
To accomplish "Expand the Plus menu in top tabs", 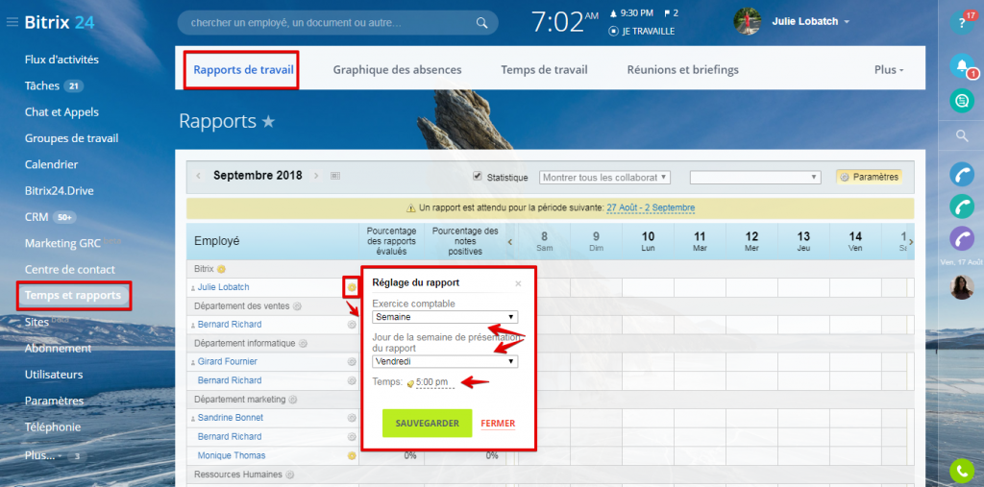I will [889, 70].
